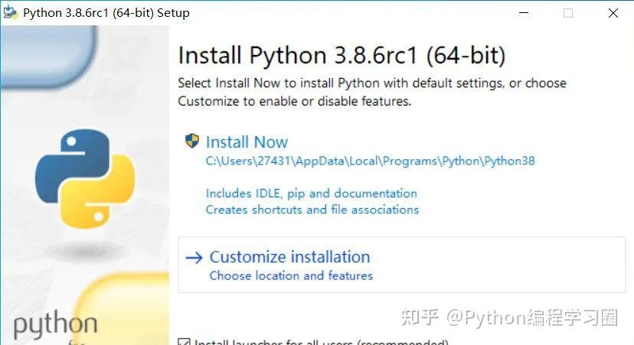Click the disabled maximize button in title bar
The height and width of the screenshot is (345, 634).
coord(568,13)
